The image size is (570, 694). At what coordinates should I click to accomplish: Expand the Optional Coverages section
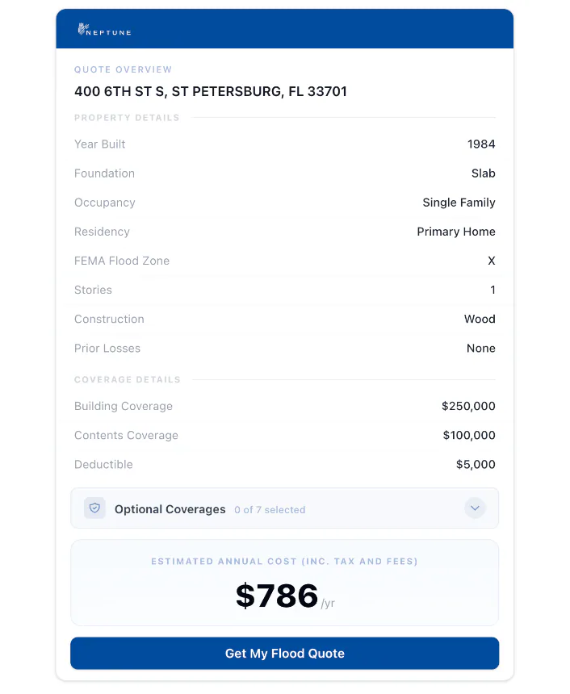[x=284, y=508]
